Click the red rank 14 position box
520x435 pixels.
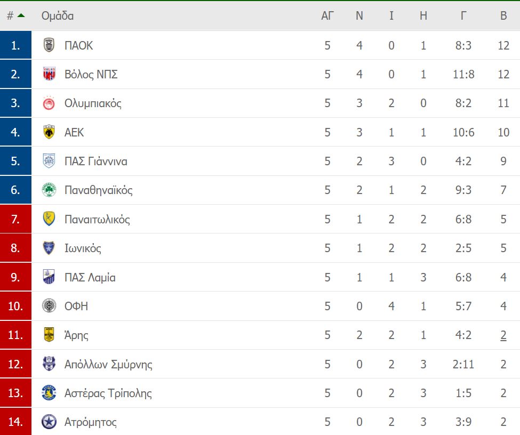click(x=15, y=422)
